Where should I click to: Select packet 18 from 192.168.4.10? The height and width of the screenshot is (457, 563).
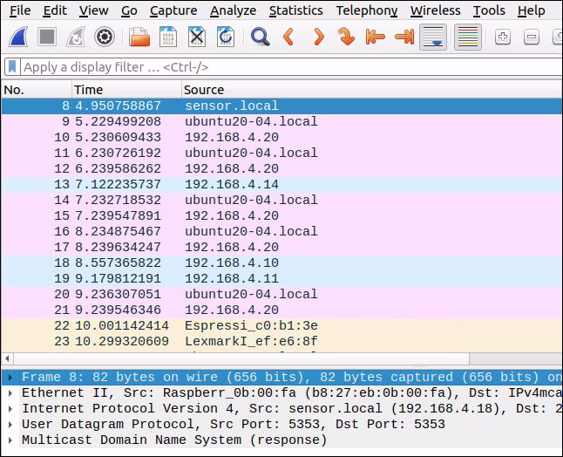[281, 263]
